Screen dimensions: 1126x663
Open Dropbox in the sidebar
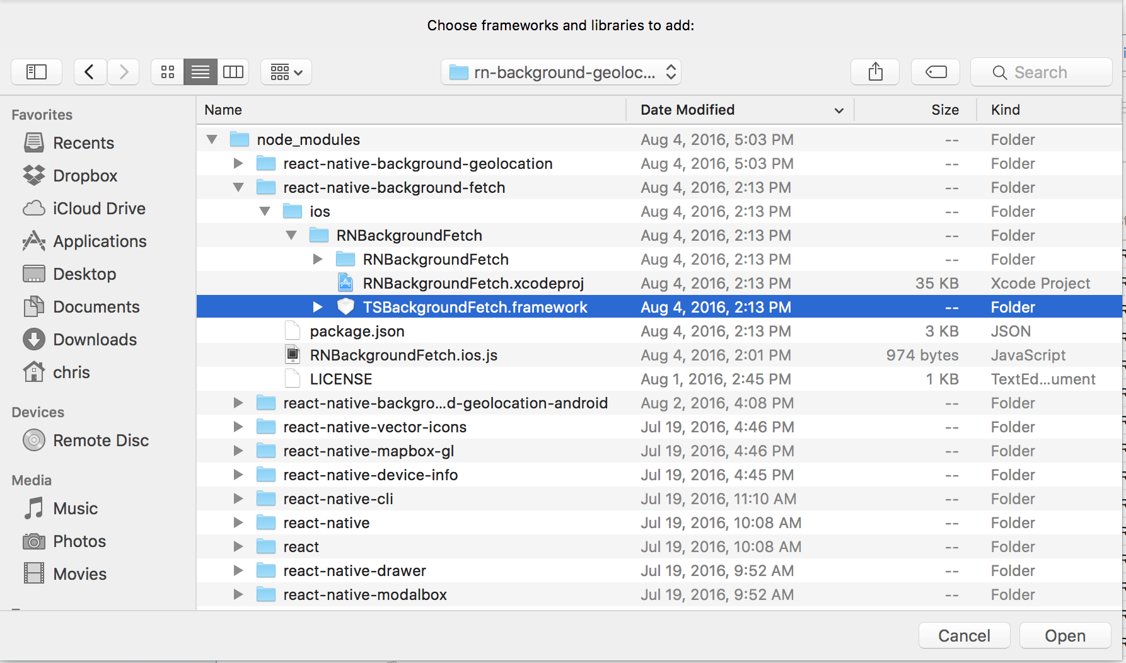tap(85, 176)
